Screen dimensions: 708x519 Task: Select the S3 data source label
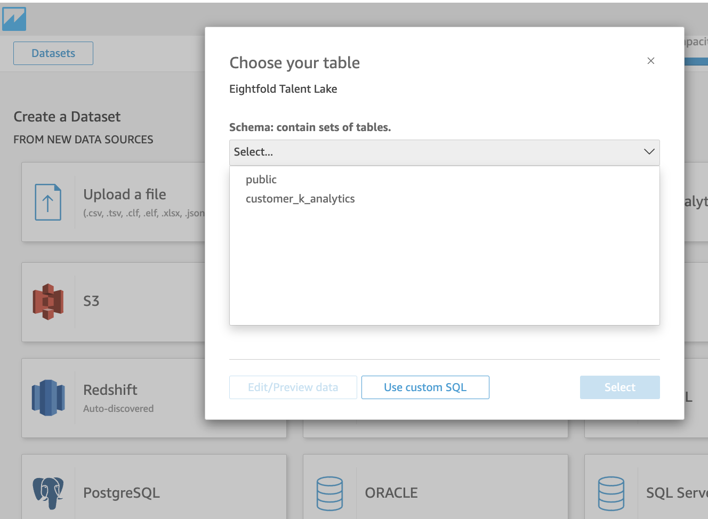pos(91,301)
